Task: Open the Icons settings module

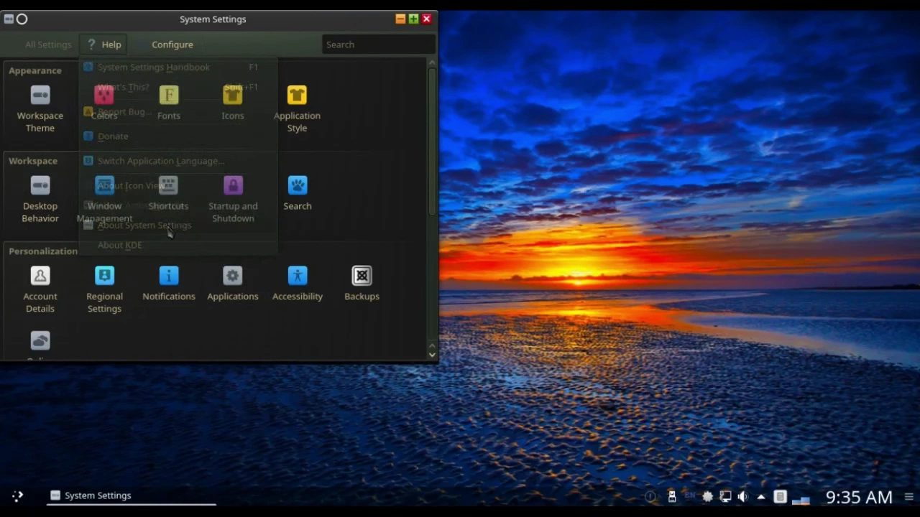Action: [233, 103]
